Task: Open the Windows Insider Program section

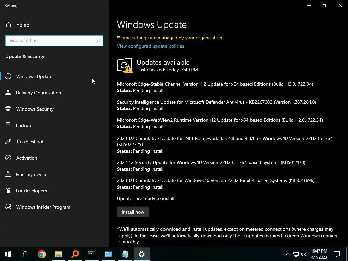Action: (x=54, y=207)
